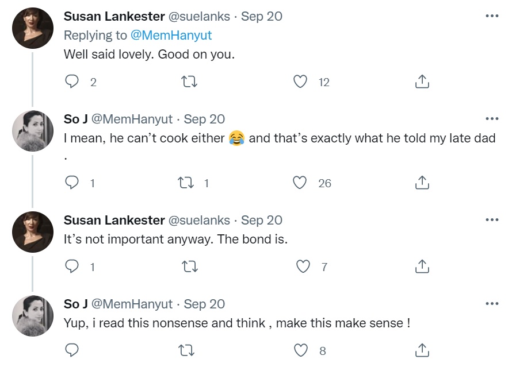Share the 'he can't cook either' tweet
Viewport: 512px width, 367px height.
tap(422, 183)
